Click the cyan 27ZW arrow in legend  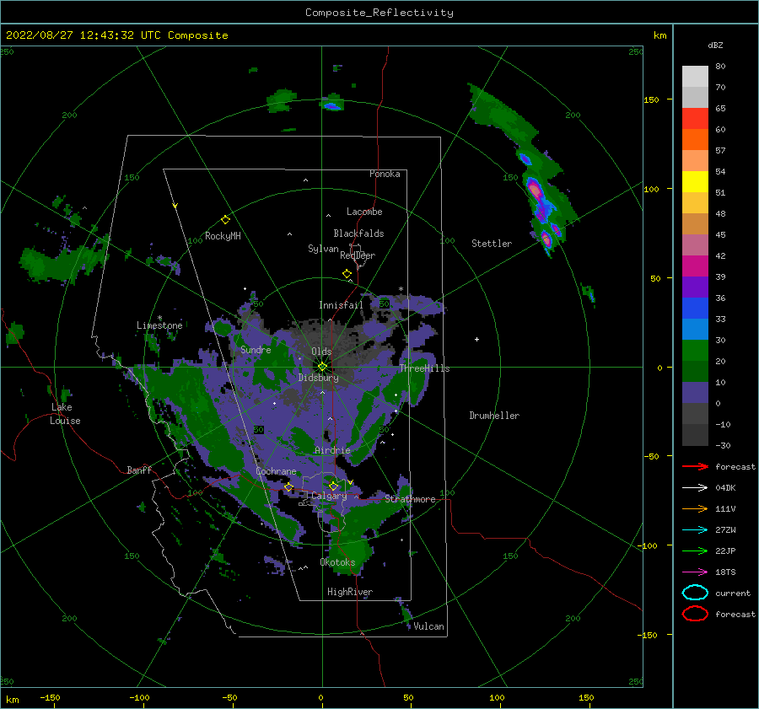pos(695,530)
